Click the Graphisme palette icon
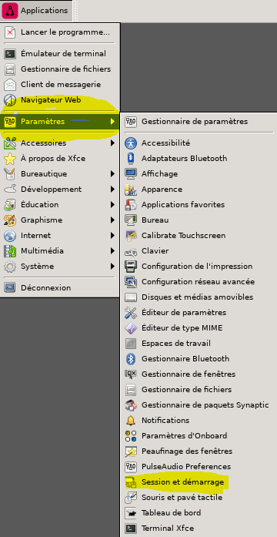 pyautogui.click(x=10, y=220)
